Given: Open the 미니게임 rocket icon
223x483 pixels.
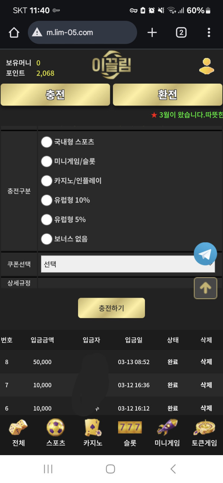Looking at the screenshot, I should click(x=167, y=428).
